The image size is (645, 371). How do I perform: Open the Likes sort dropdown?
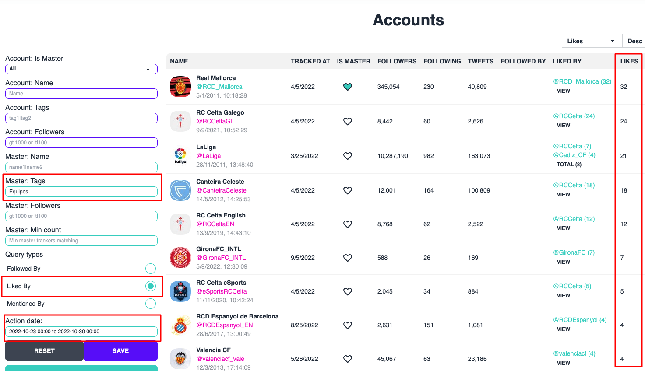pyautogui.click(x=592, y=41)
